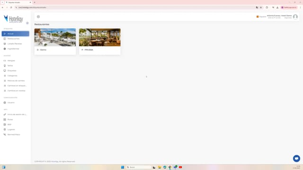Screen dimensions: 303x170
Task: Click the translate page icon in address bar
Action: pyautogui.click(x=257, y=8)
